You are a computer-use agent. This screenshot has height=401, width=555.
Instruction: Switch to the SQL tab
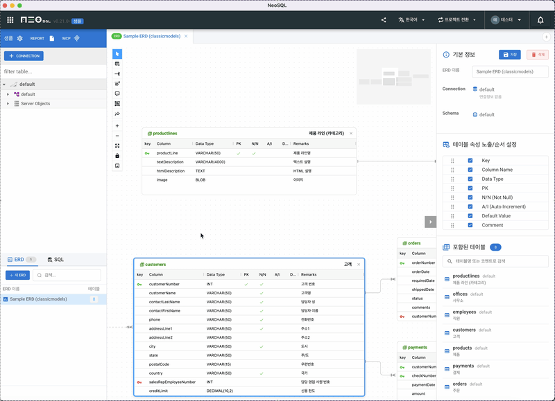pos(55,259)
